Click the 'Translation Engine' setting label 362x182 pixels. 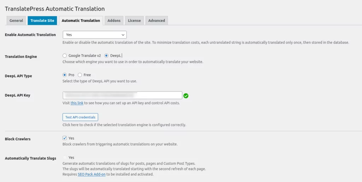point(21,57)
